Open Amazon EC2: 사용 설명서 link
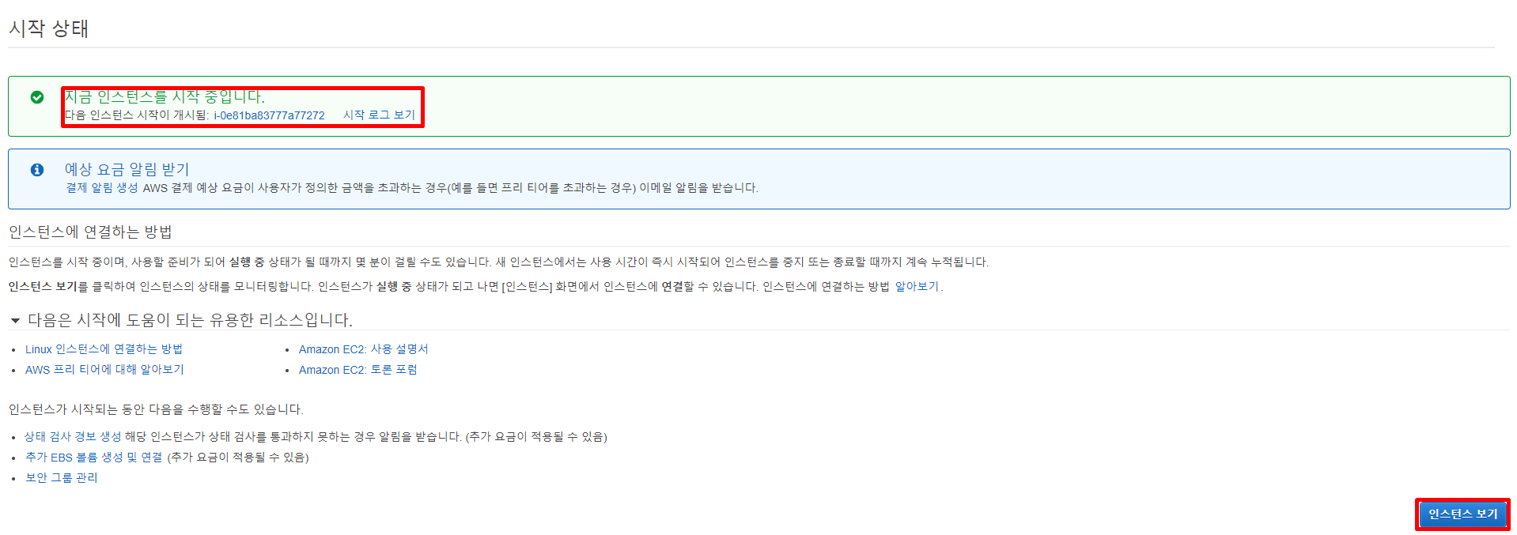1517x535 pixels. [363, 349]
